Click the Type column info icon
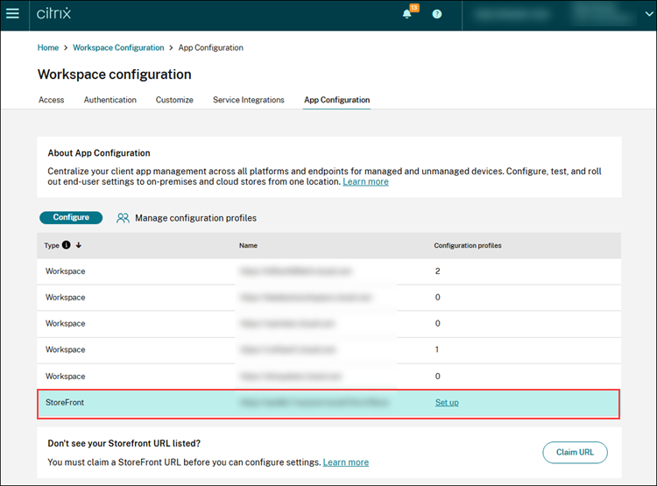Viewport: 657px width, 486px height. pos(67,245)
